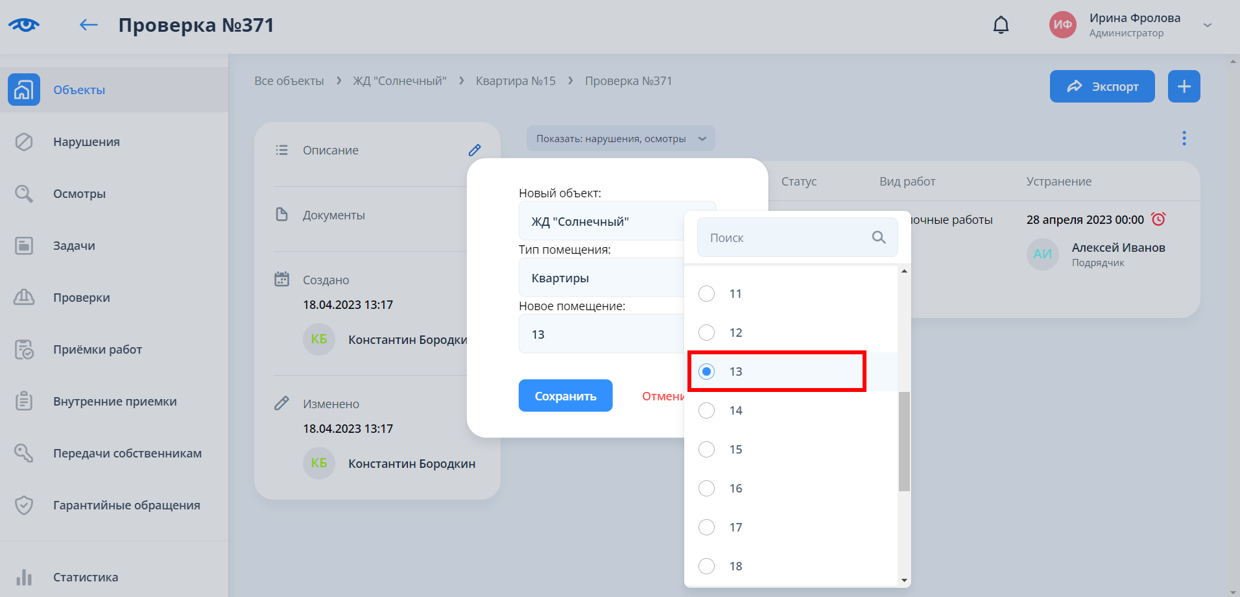This screenshot has width=1240, height=597.
Task: Expand the Показать: нарушения, осмотры filter
Action: (620, 138)
